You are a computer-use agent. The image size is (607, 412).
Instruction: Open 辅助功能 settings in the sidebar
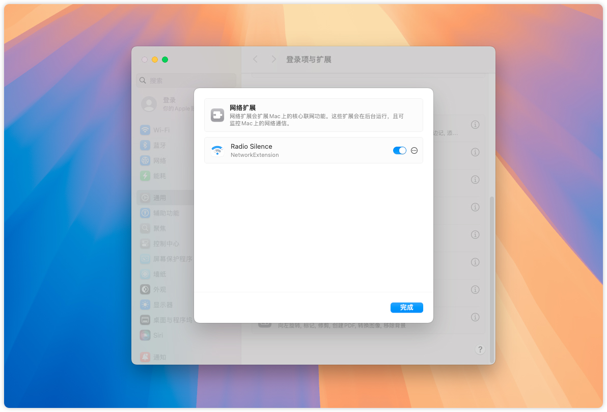click(167, 213)
